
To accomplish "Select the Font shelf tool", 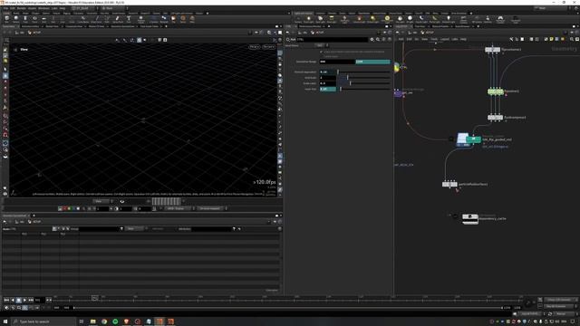I will pyautogui.click(x=129, y=19).
